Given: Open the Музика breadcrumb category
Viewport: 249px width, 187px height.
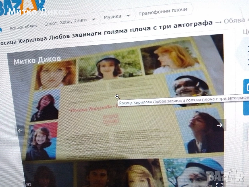Looking at the screenshot, I should click(x=112, y=17).
